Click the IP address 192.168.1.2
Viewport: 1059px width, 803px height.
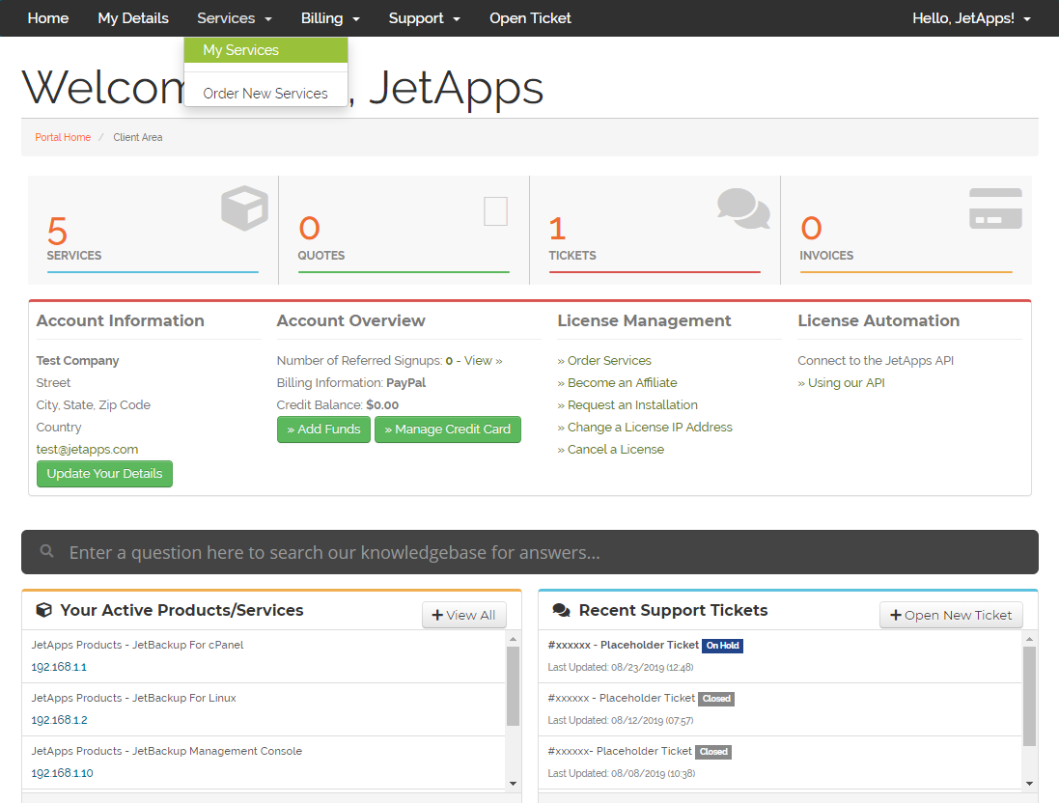(x=60, y=721)
